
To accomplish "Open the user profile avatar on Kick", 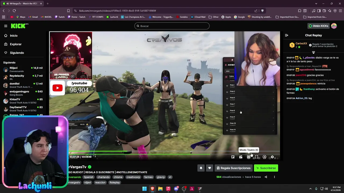I will [334, 26].
